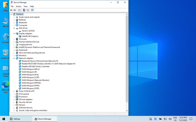Open Microsoft Edge desktop shortcut
The height and width of the screenshot is (122, 196).
tap(6, 87)
